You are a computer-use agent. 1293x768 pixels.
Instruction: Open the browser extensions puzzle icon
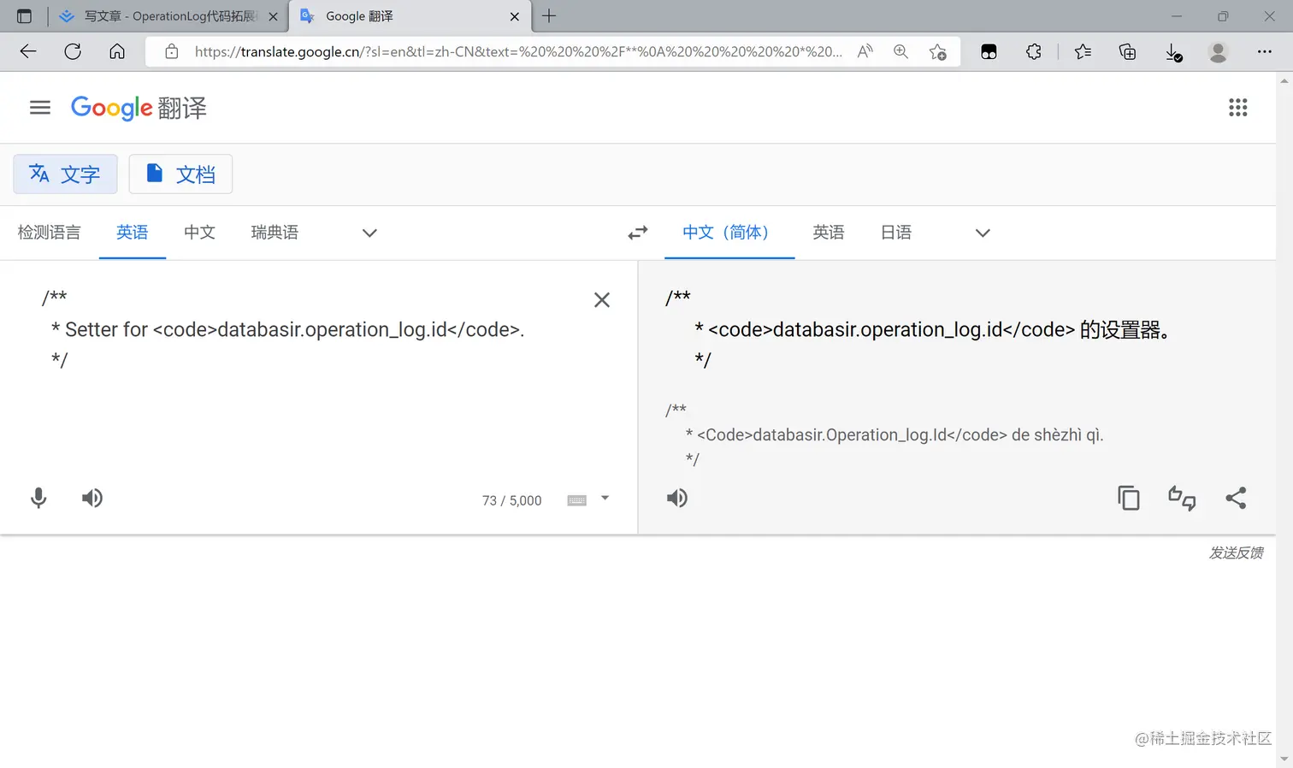[1034, 51]
